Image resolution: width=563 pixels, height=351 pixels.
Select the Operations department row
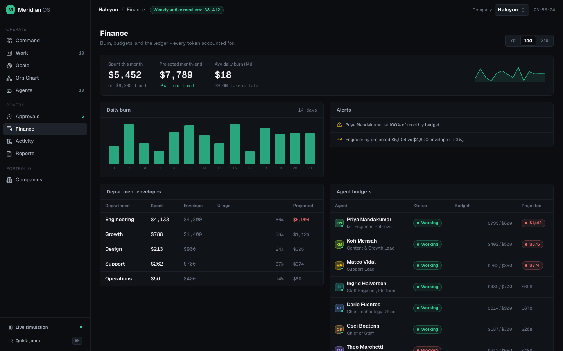[212, 279]
